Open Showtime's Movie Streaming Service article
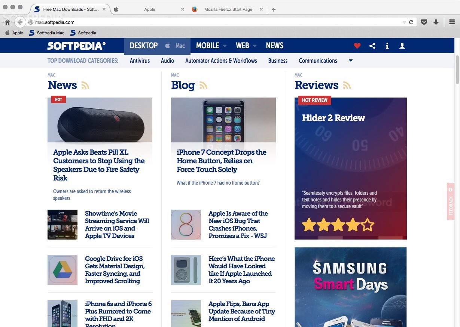 tap(117, 225)
